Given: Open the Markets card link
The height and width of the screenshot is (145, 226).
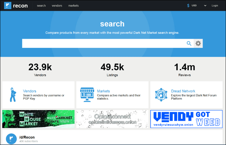Looking at the screenshot, I should pos(103,91).
